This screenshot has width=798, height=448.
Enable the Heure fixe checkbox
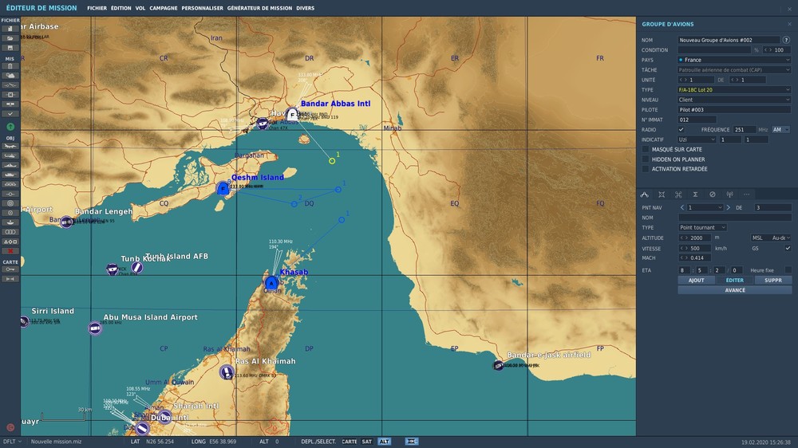[x=788, y=270]
